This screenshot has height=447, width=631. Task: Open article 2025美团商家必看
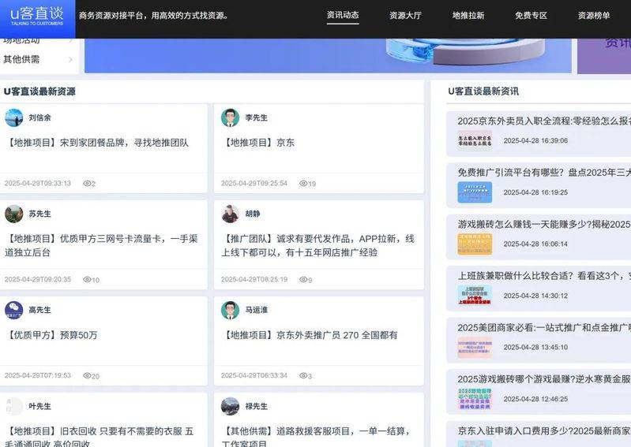544,328
